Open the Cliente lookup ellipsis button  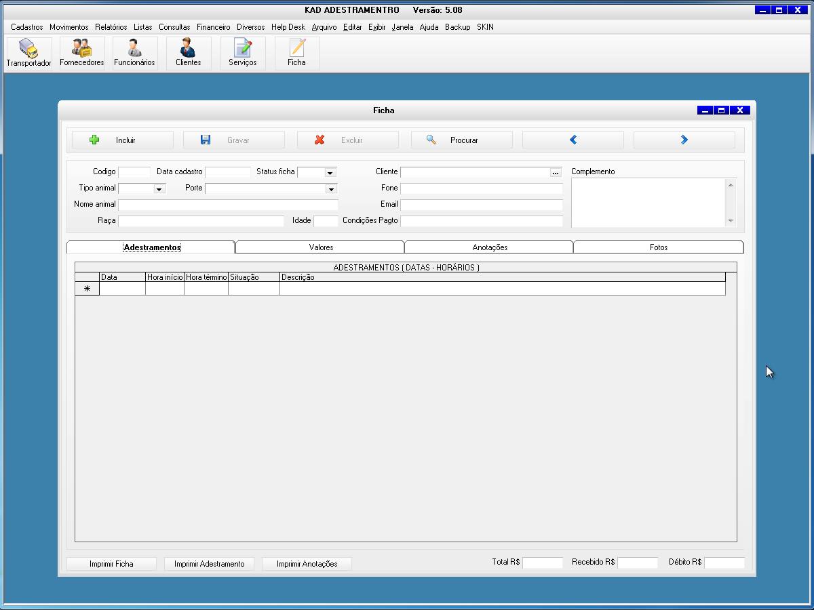pos(556,172)
